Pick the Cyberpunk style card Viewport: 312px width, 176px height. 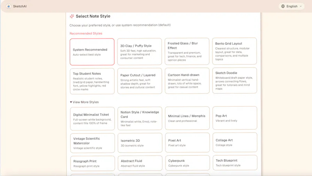[x=188, y=163]
